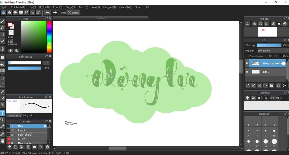Select the Select Pen tool
The image size is (289, 155).
pos(2,99)
